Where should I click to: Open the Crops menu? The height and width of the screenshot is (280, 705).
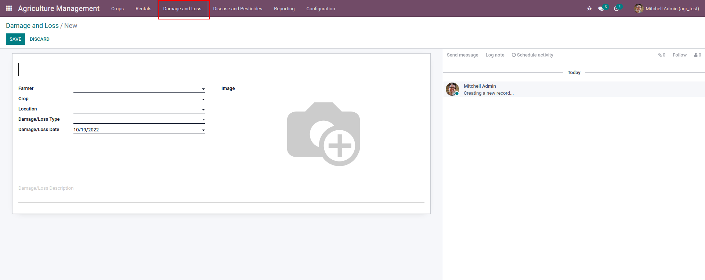117,8
